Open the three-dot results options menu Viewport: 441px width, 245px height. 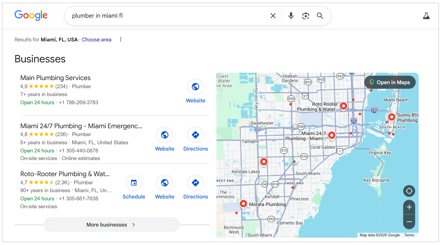[x=121, y=39]
